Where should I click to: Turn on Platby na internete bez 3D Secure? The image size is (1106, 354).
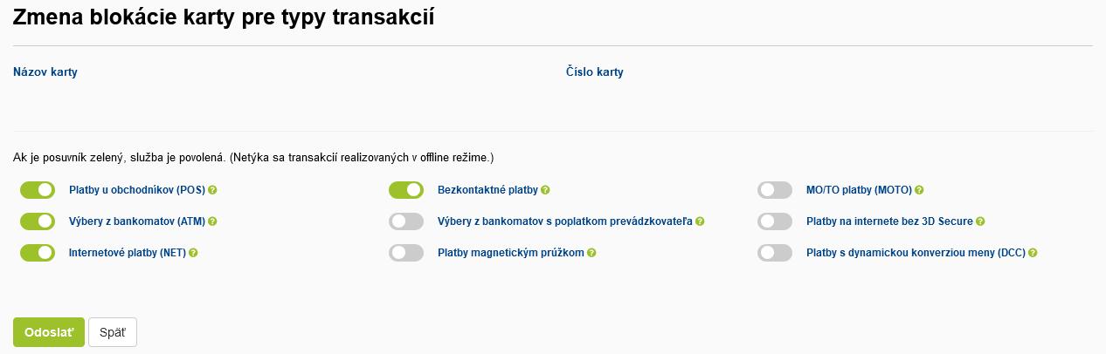click(775, 221)
